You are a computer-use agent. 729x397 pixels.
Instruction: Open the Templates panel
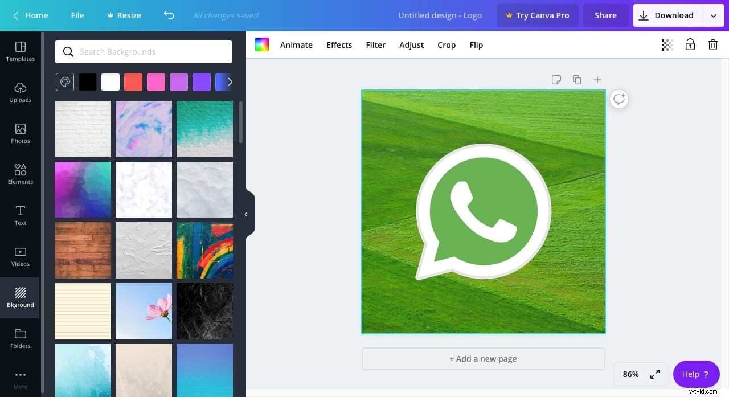20,51
